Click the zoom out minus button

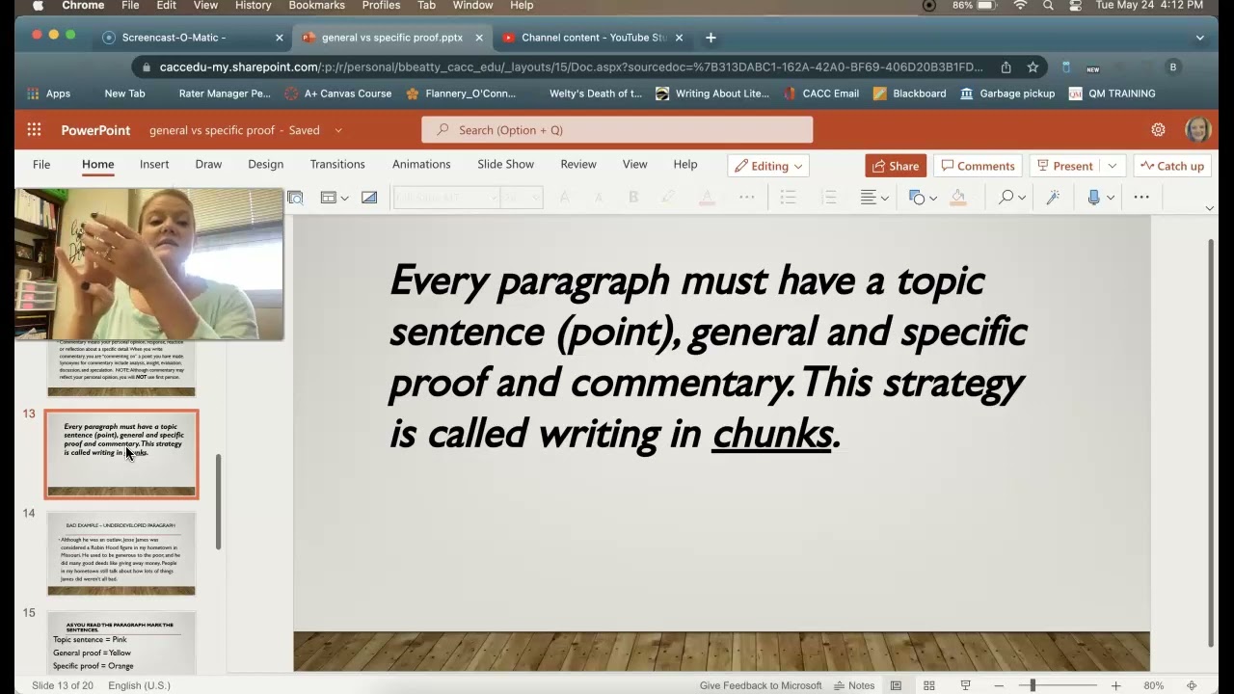pos(999,685)
